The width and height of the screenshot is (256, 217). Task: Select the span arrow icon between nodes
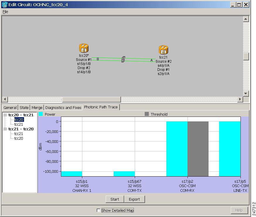click(x=123, y=59)
